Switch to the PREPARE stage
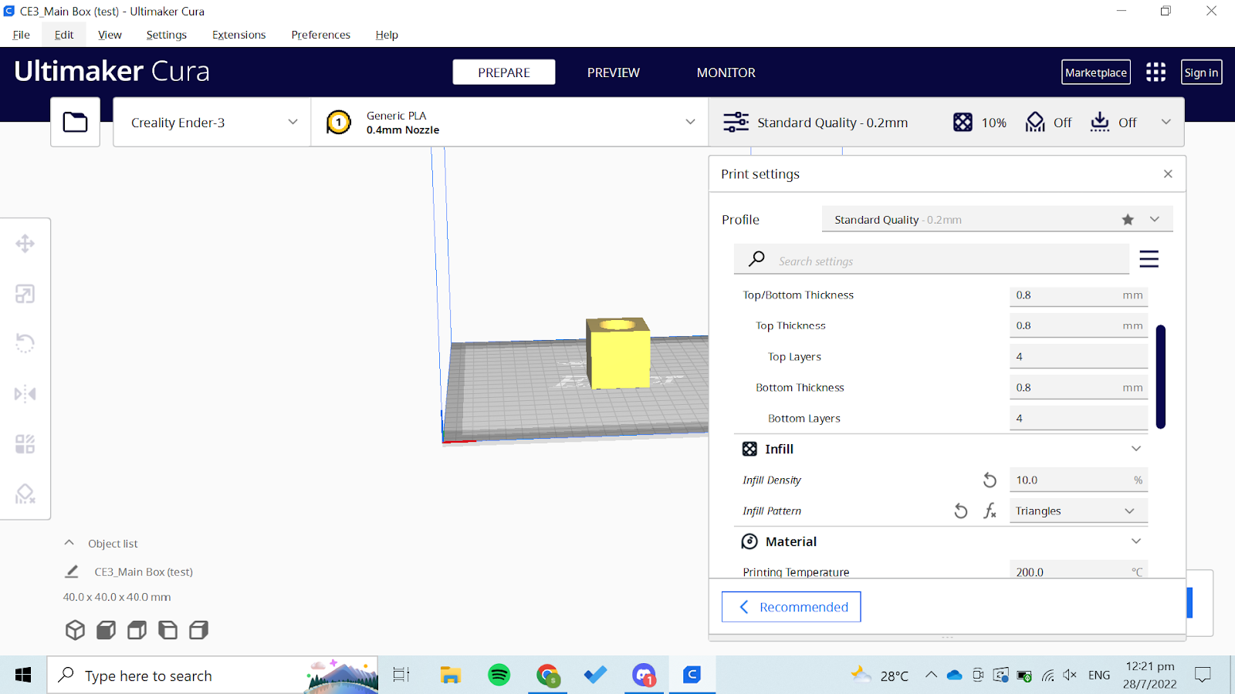Viewport: 1235px width, 694px height. (x=504, y=72)
